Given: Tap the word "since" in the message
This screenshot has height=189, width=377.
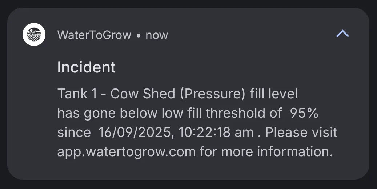Looking at the screenshot, I should [74, 133].
